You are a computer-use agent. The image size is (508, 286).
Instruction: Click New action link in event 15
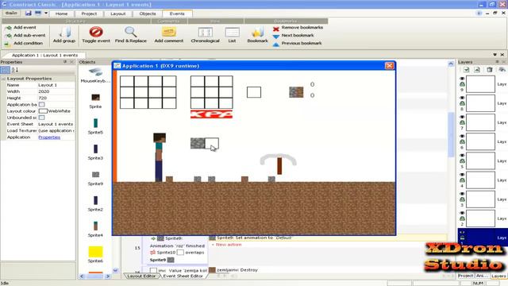pyautogui.click(x=229, y=245)
